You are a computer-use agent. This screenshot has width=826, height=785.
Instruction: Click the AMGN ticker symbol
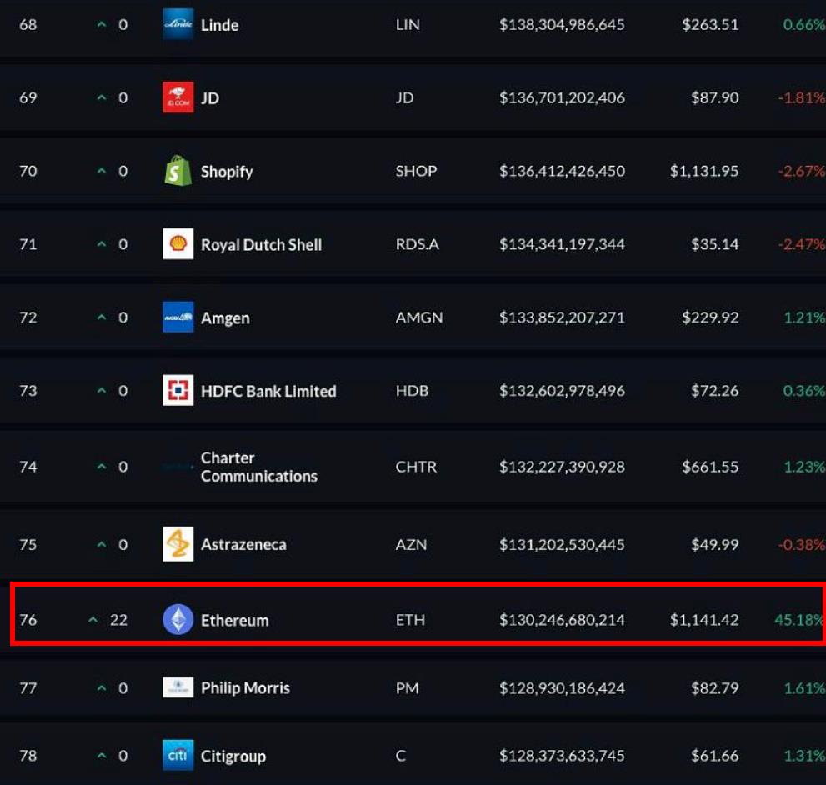[419, 317]
